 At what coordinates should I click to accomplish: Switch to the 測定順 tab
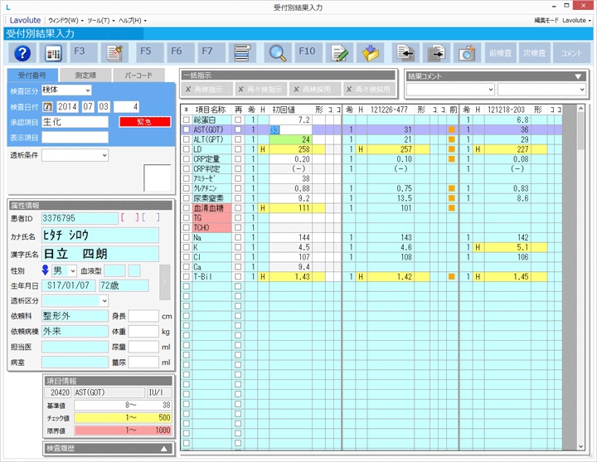tap(84, 75)
